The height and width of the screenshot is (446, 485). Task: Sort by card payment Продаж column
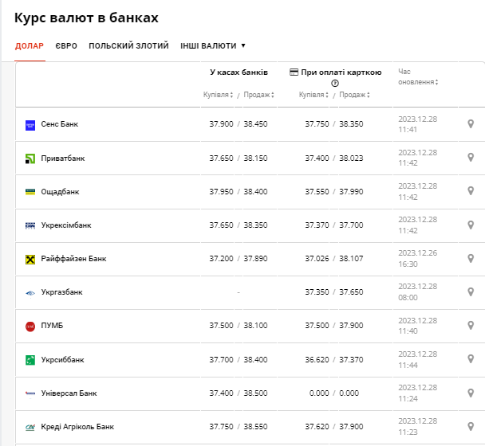pyautogui.click(x=353, y=96)
